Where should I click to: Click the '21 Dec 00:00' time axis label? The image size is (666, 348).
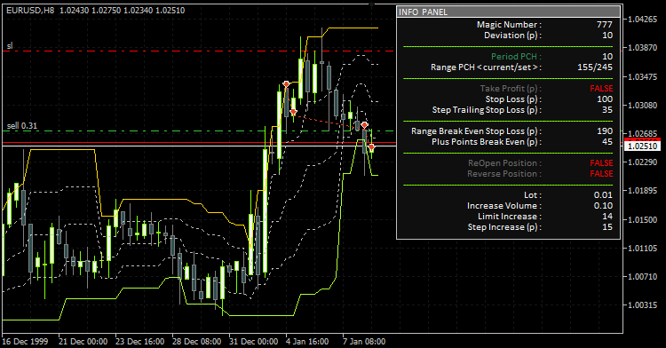pyautogui.click(x=83, y=341)
